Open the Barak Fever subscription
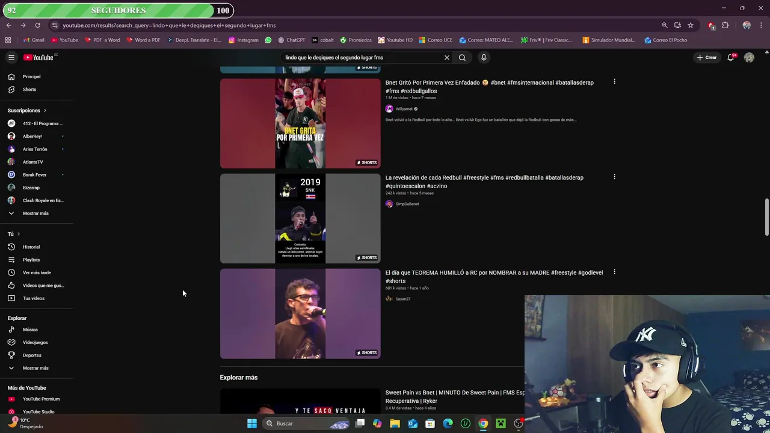The image size is (770, 433). click(x=36, y=174)
